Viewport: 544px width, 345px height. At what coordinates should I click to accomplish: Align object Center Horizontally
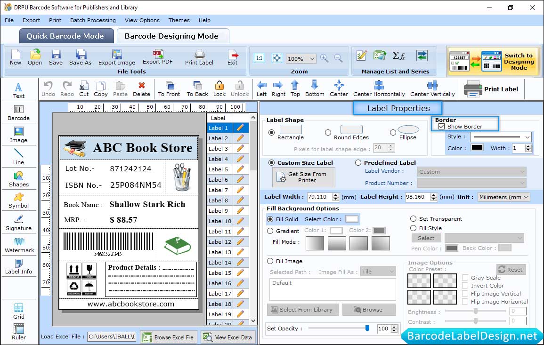point(379,89)
